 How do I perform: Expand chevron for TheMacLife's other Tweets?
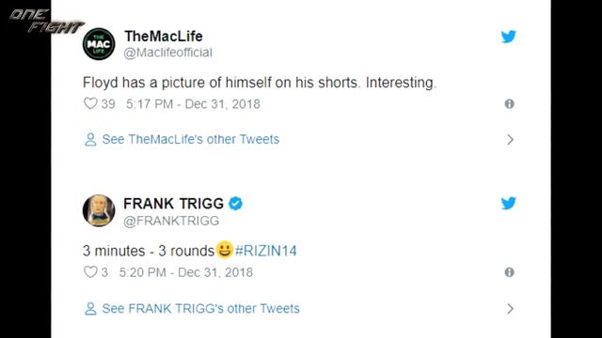510,140
